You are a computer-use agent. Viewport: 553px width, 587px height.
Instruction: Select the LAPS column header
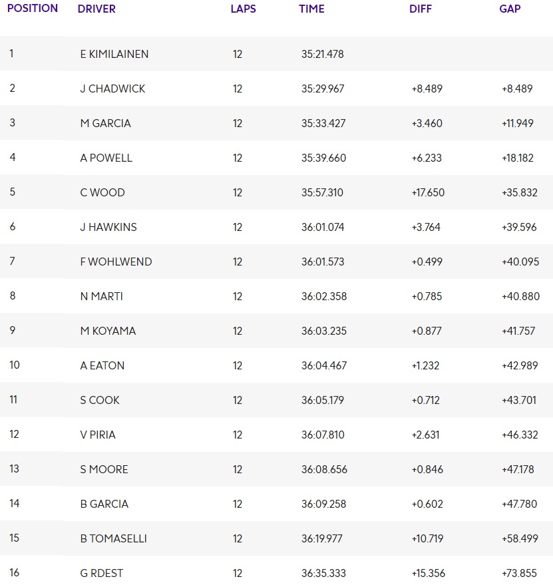(243, 9)
